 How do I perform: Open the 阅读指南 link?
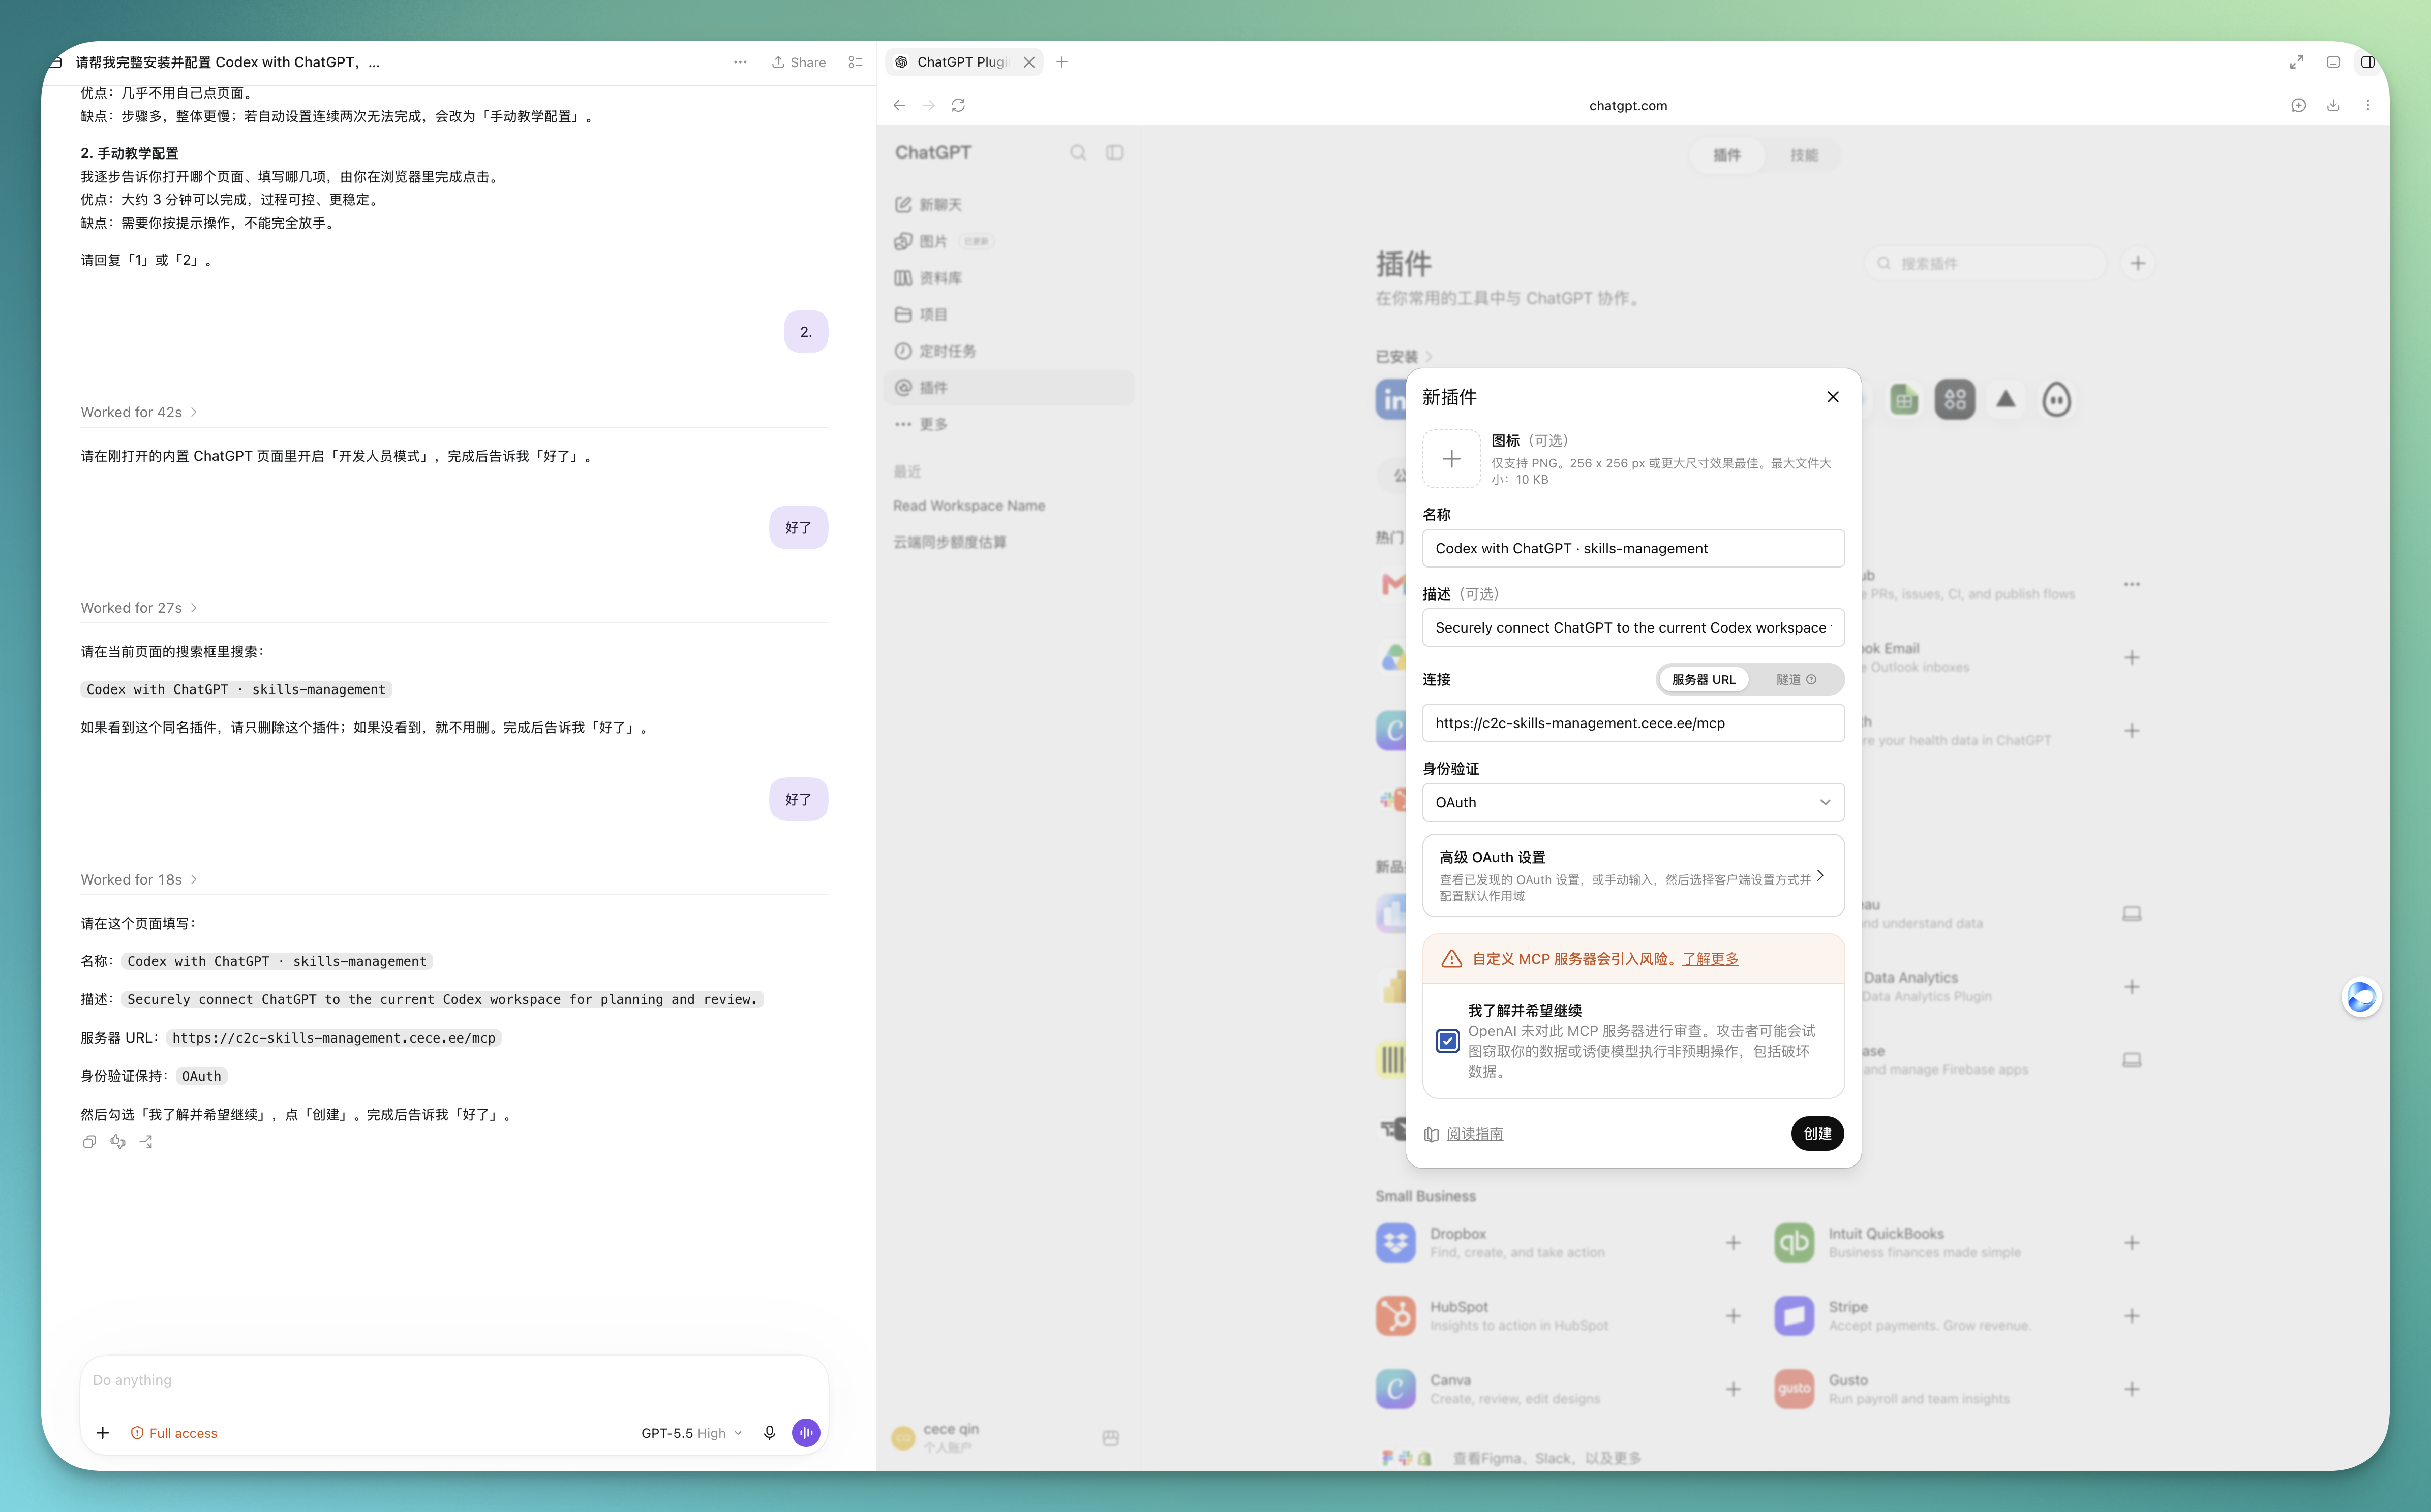[x=1475, y=1134]
